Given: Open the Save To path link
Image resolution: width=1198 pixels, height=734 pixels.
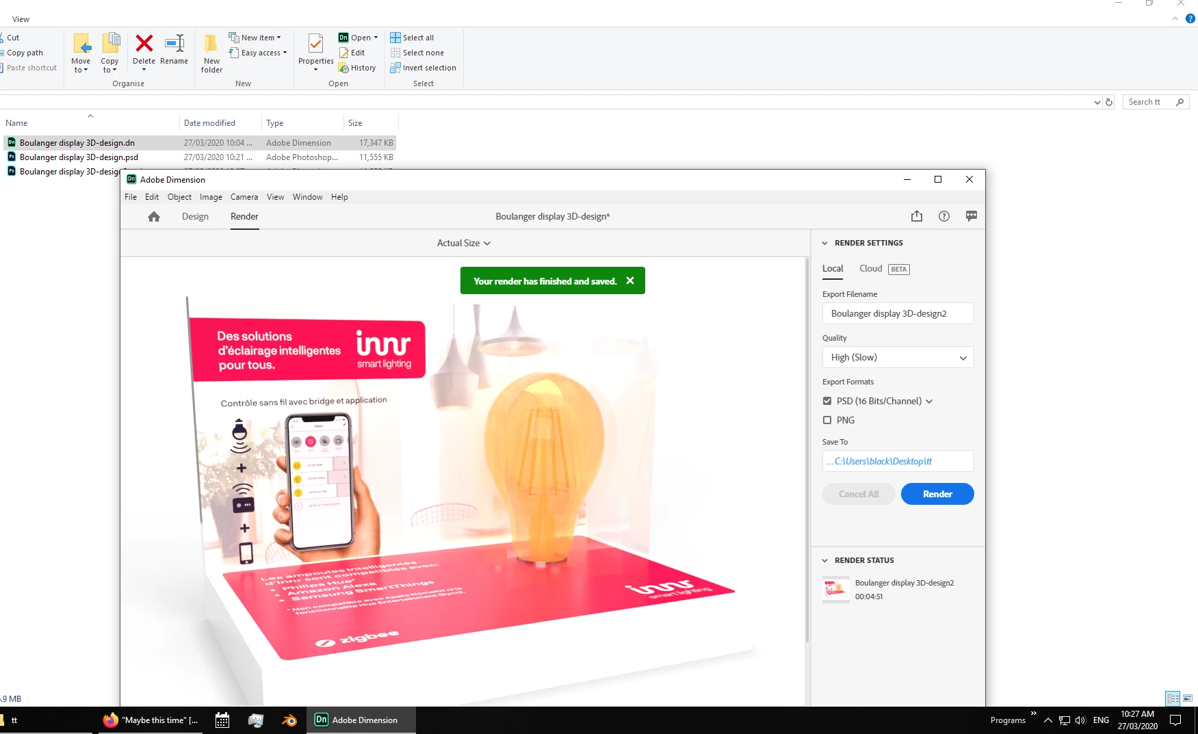Looking at the screenshot, I should click(x=898, y=461).
